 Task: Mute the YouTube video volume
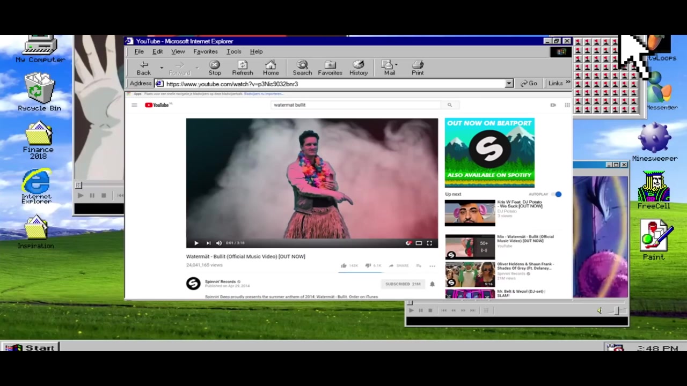pos(218,243)
